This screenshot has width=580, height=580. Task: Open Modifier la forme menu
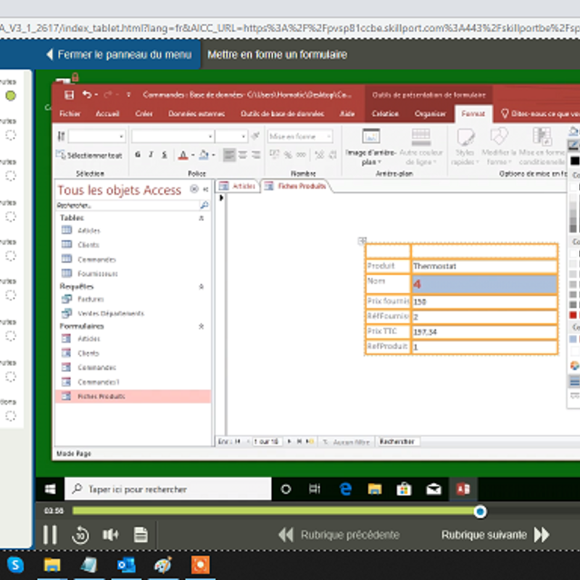pyautogui.click(x=499, y=146)
